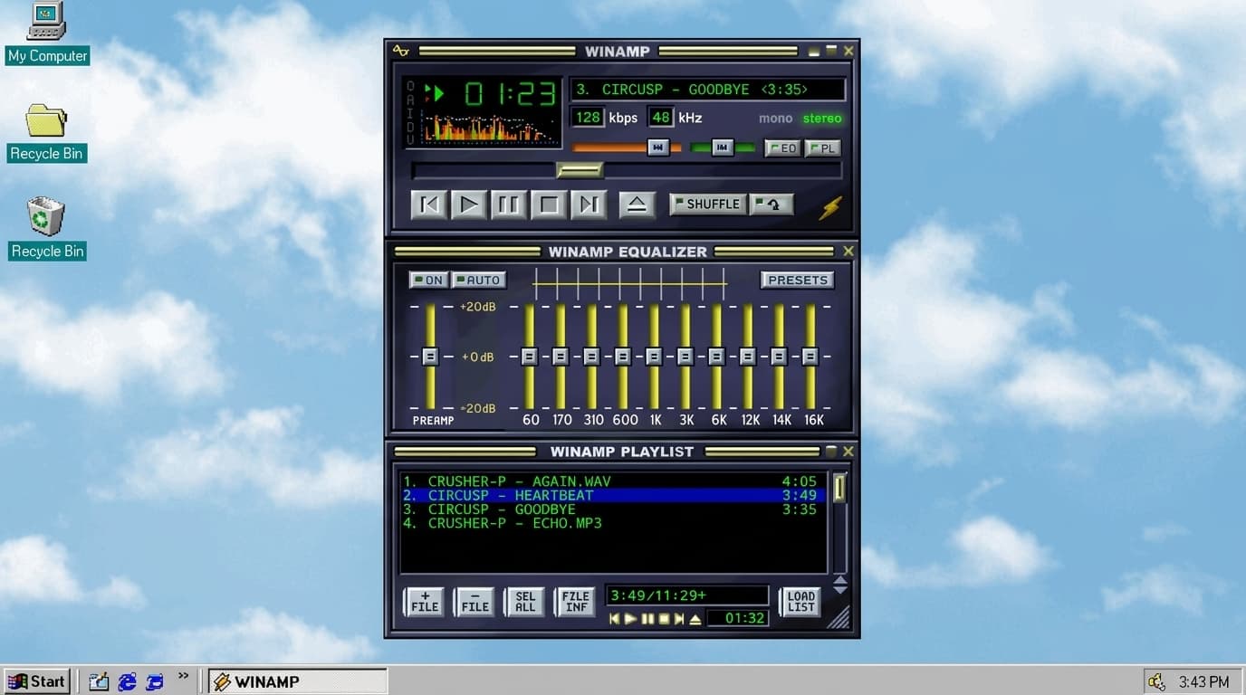Viewport: 1246px width, 695px height.
Task: Toggle the equalizer ON button
Action: (428, 281)
